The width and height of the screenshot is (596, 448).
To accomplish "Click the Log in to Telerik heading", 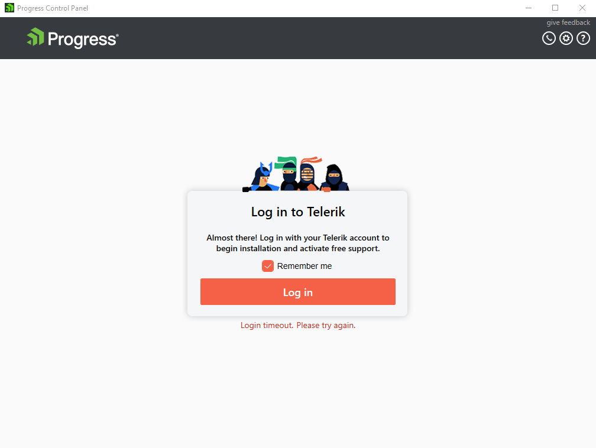I will (x=298, y=212).
